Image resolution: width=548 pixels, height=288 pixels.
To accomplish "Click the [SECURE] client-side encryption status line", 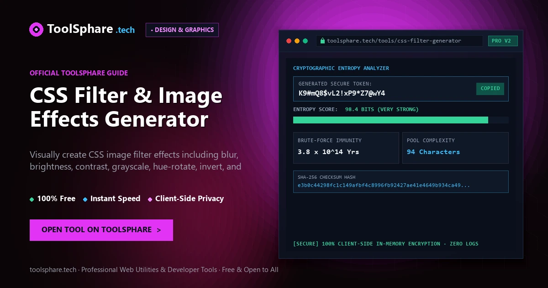I will coord(386,244).
